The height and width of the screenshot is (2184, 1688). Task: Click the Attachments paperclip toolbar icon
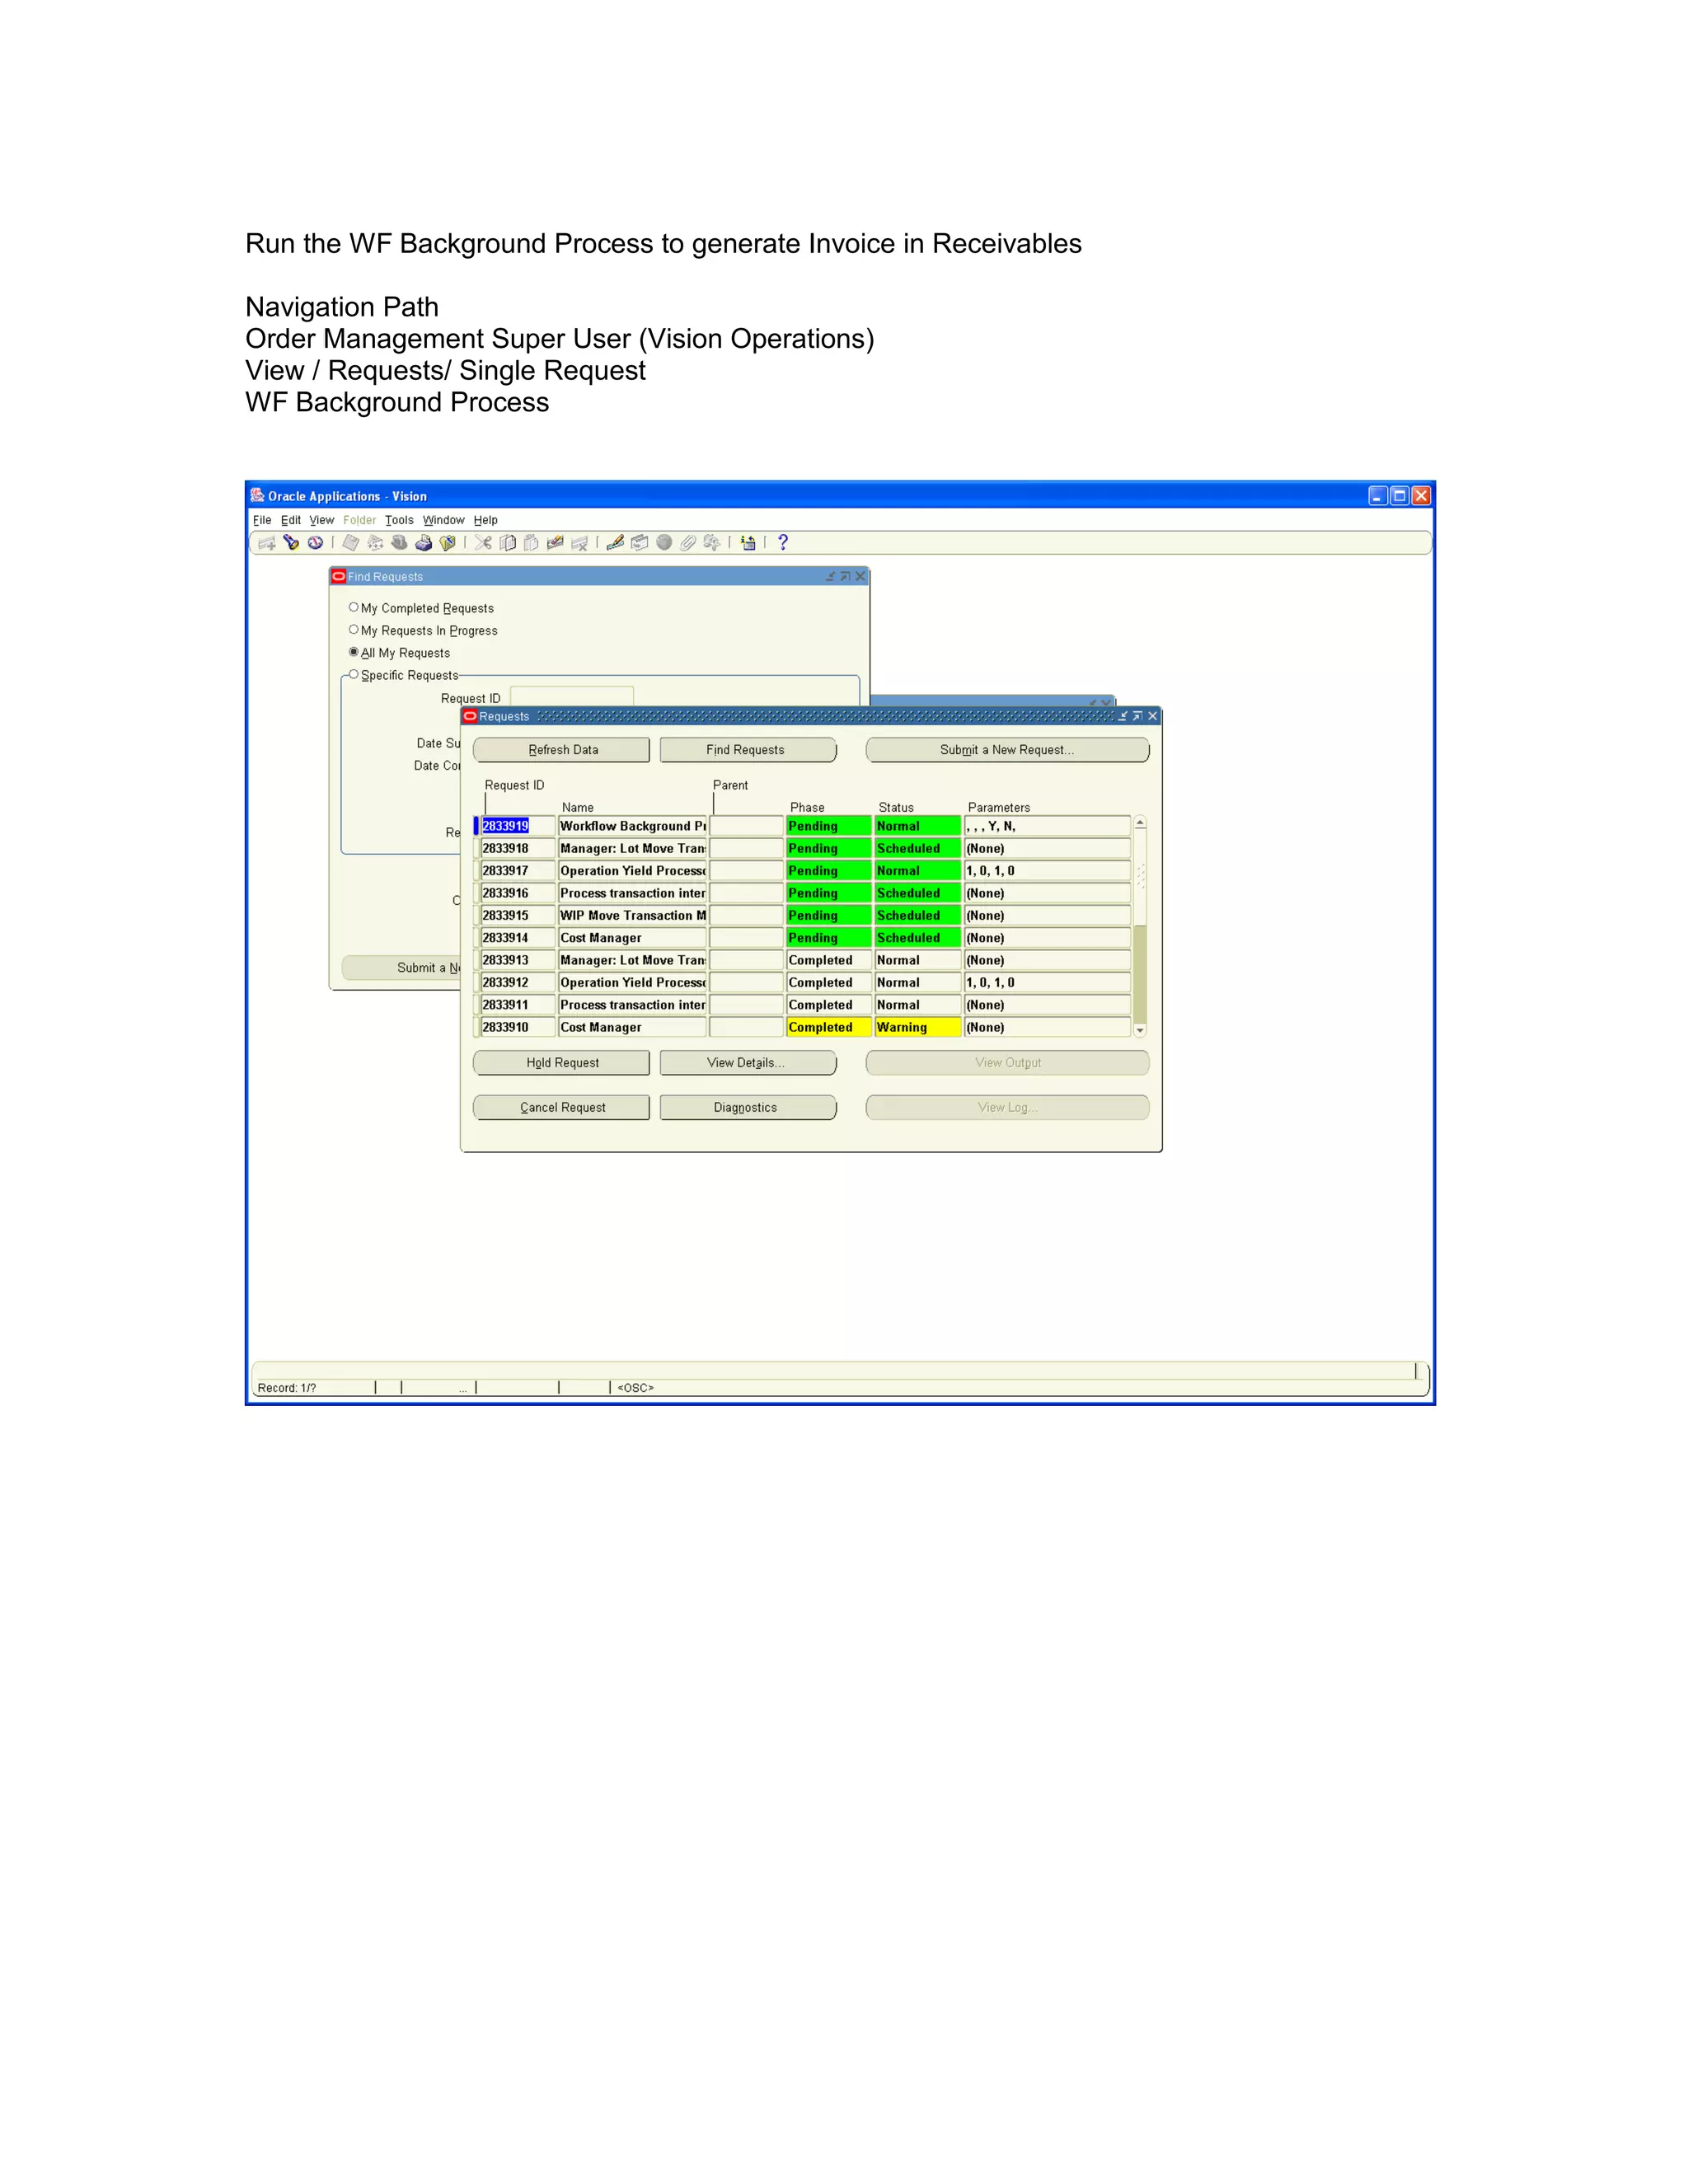pyautogui.click(x=687, y=543)
